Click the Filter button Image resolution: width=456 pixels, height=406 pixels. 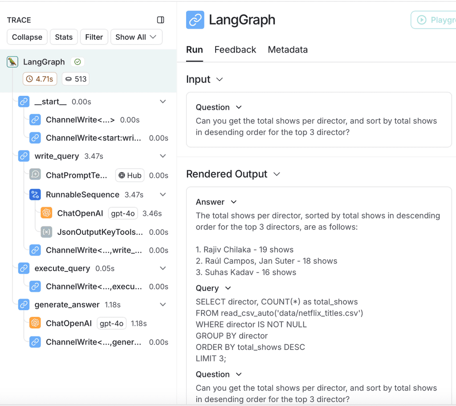click(94, 37)
